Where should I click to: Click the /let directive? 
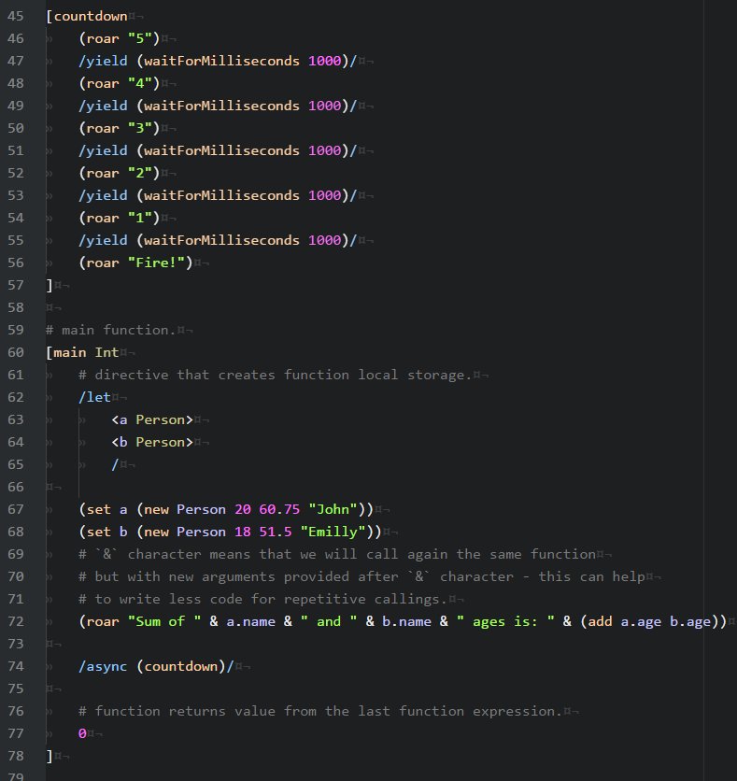tap(94, 397)
